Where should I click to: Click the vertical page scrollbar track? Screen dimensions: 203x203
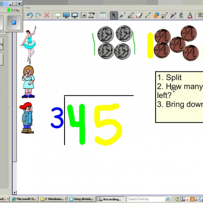tap(15, 176)
